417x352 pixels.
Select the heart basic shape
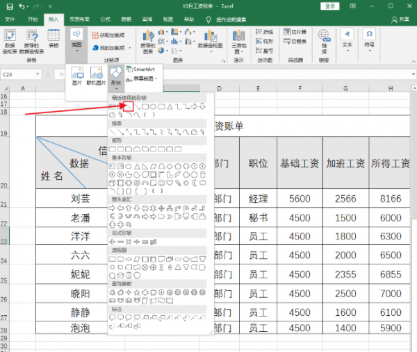[x=170, y=183]
